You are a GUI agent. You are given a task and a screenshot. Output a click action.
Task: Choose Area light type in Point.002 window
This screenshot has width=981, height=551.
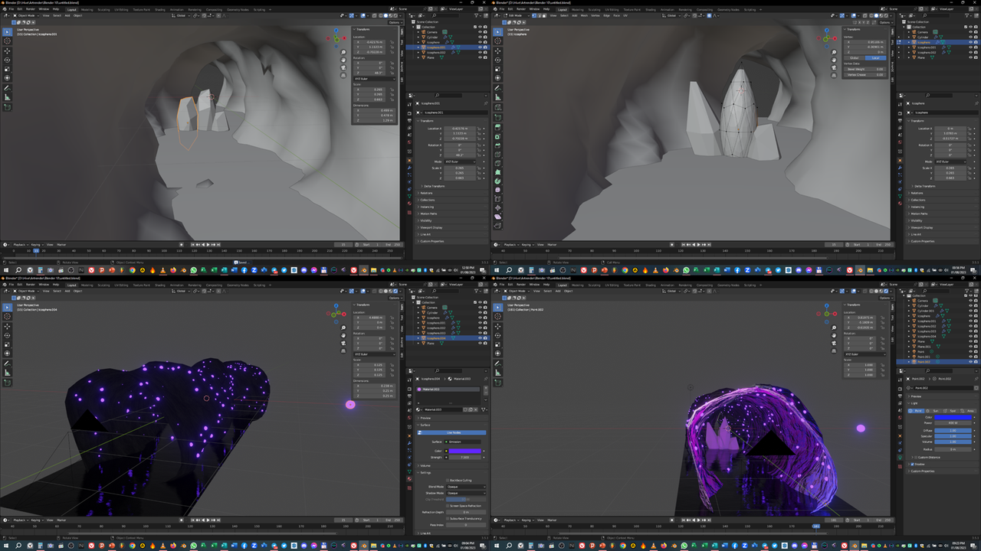[x=967, y=411]
